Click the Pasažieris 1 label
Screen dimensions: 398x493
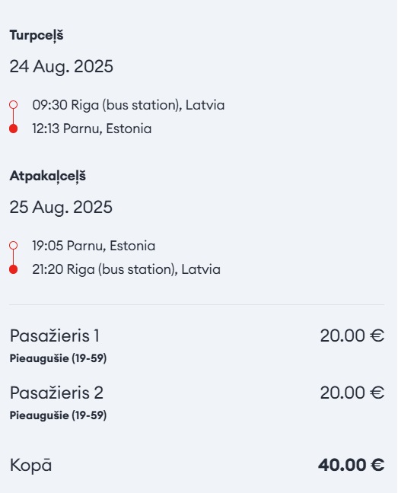tap(55, 336)
